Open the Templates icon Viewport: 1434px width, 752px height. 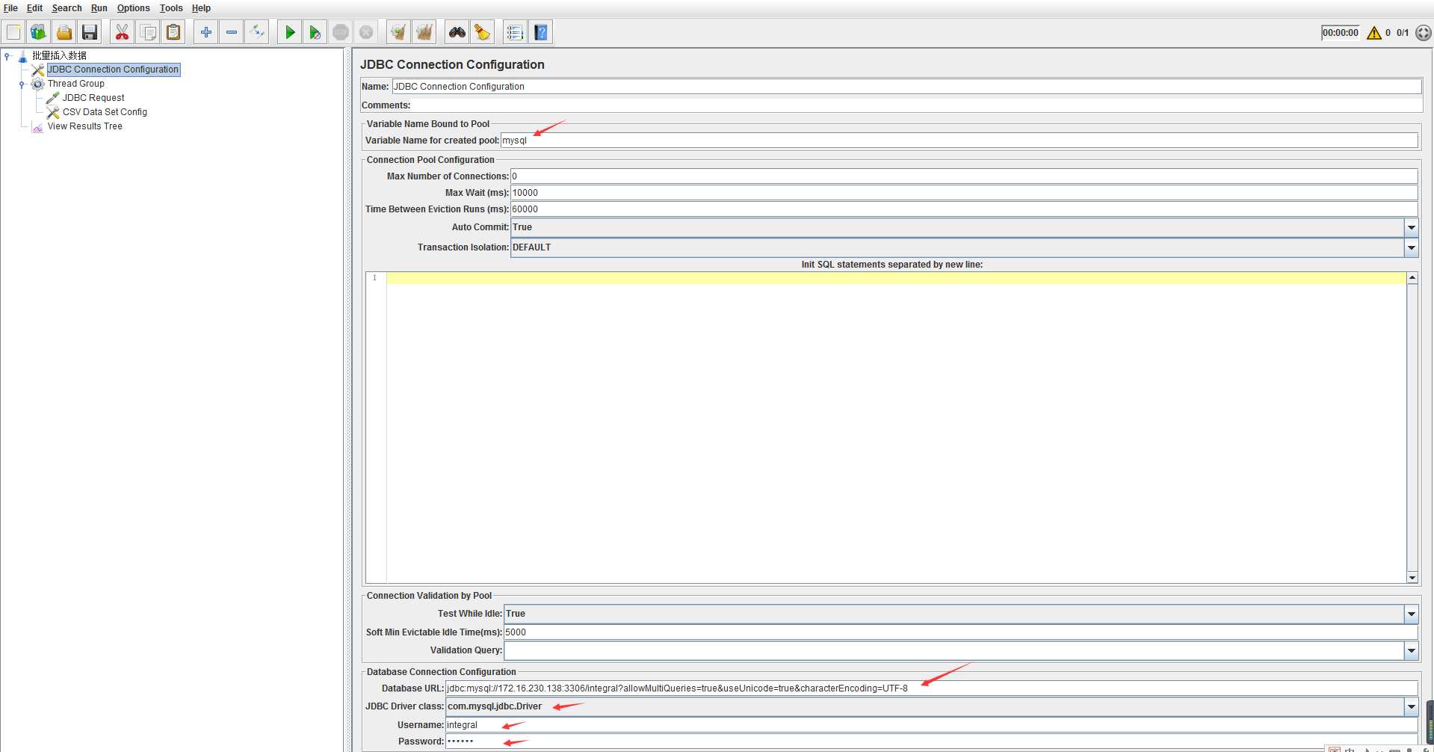(x=38, y=32)
